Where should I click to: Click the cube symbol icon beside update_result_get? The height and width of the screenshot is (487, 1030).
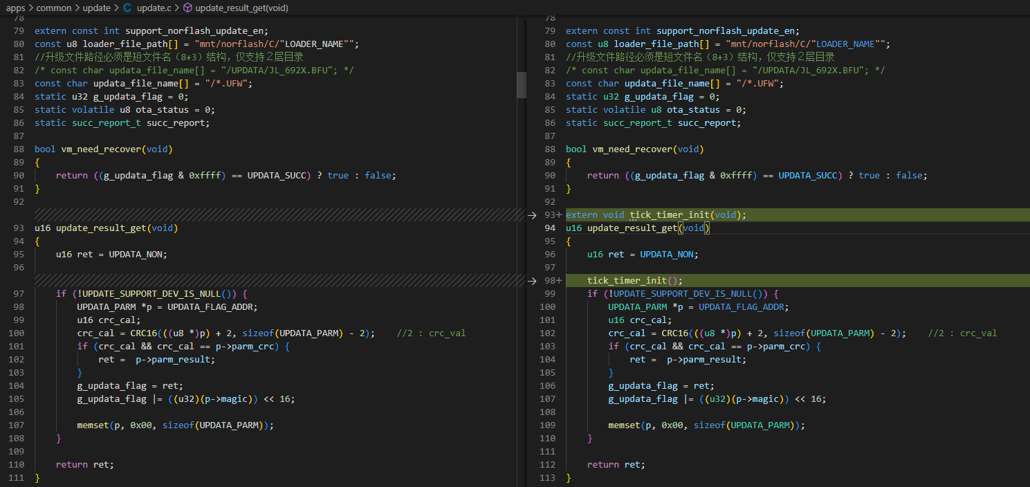point(187,8)
